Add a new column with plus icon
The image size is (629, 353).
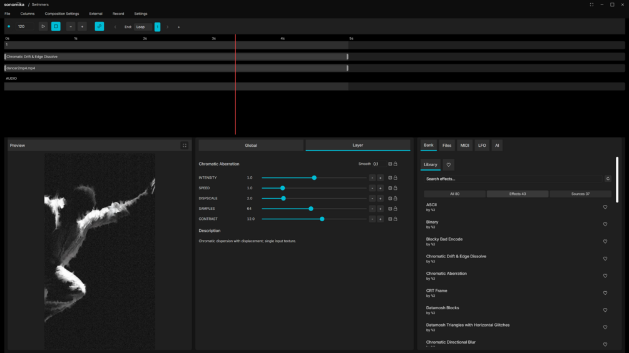tap(179, 27)
